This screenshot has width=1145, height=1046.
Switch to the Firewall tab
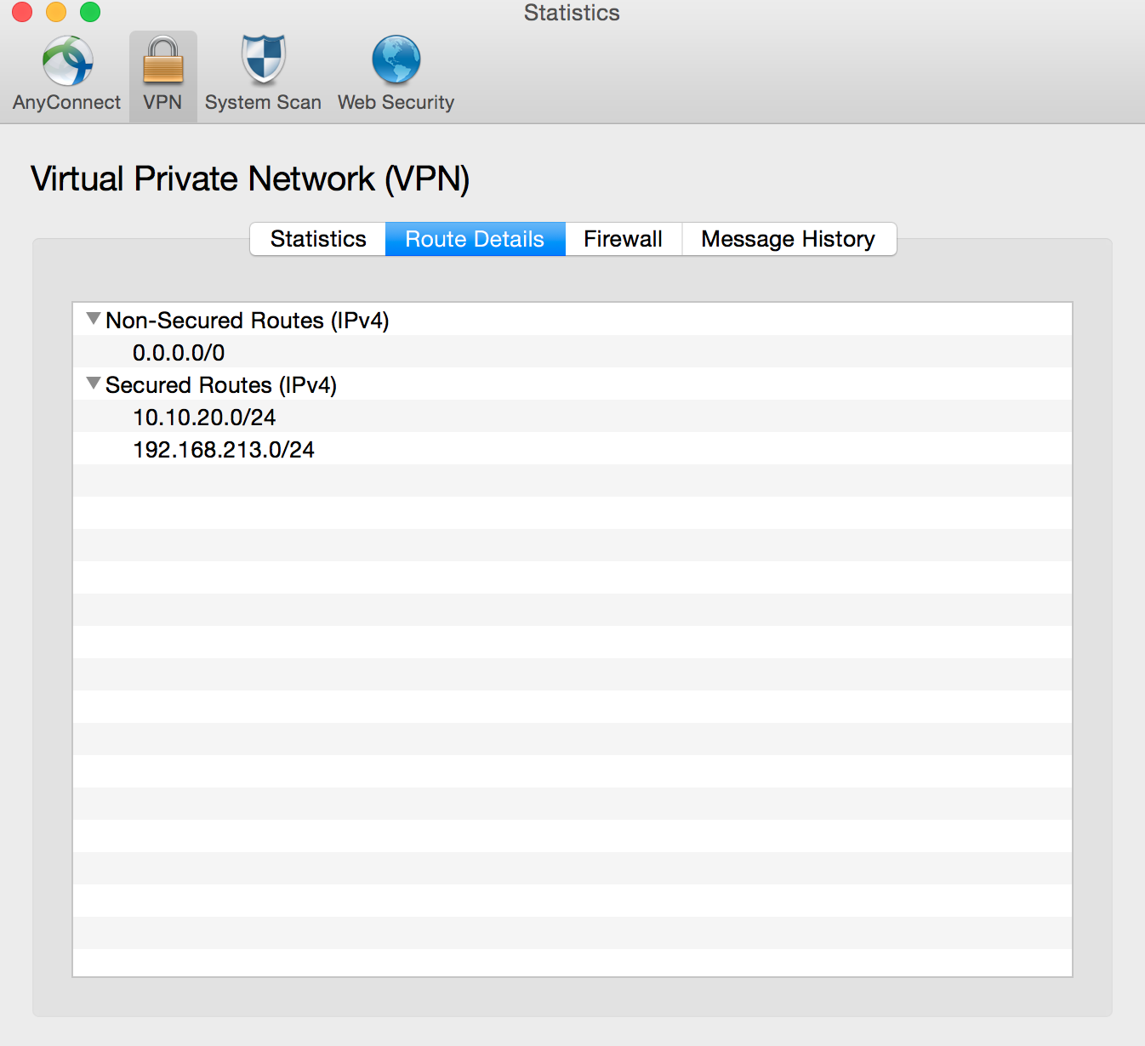click(x=623, y=239)
